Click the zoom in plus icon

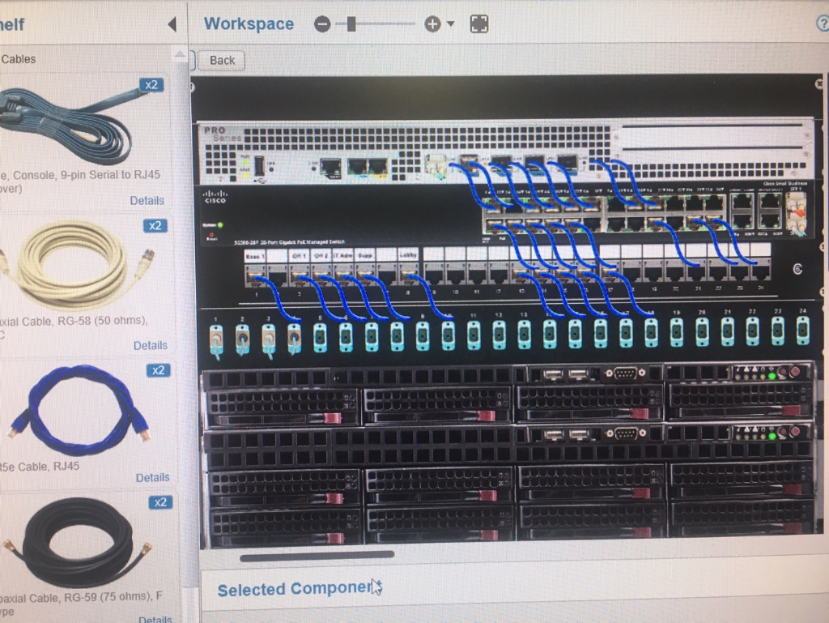432,23
